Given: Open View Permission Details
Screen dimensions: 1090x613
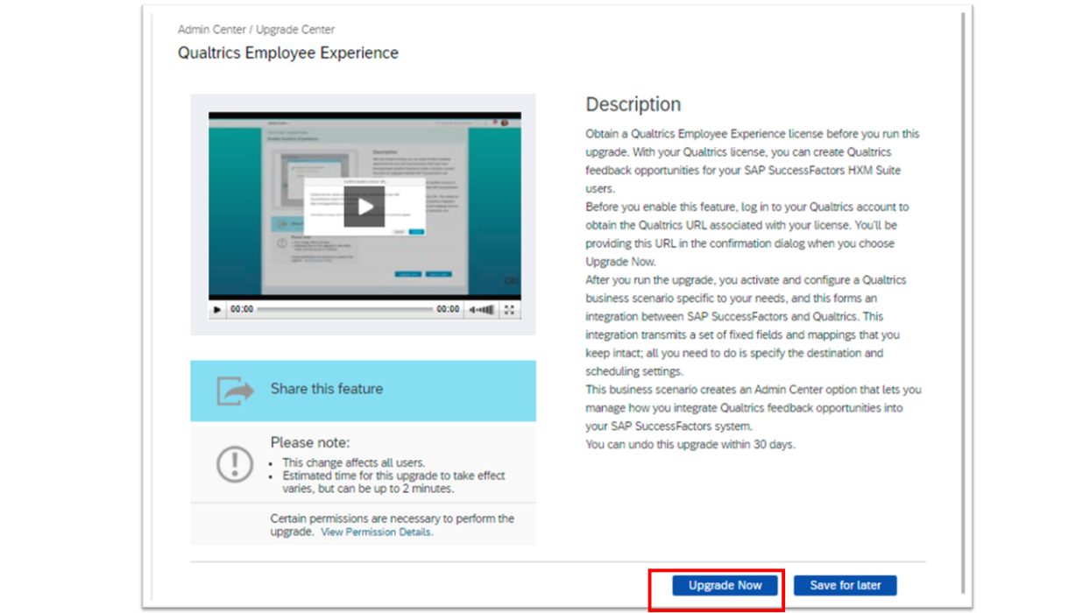Looking at the screenshot, I should point(376,532).
